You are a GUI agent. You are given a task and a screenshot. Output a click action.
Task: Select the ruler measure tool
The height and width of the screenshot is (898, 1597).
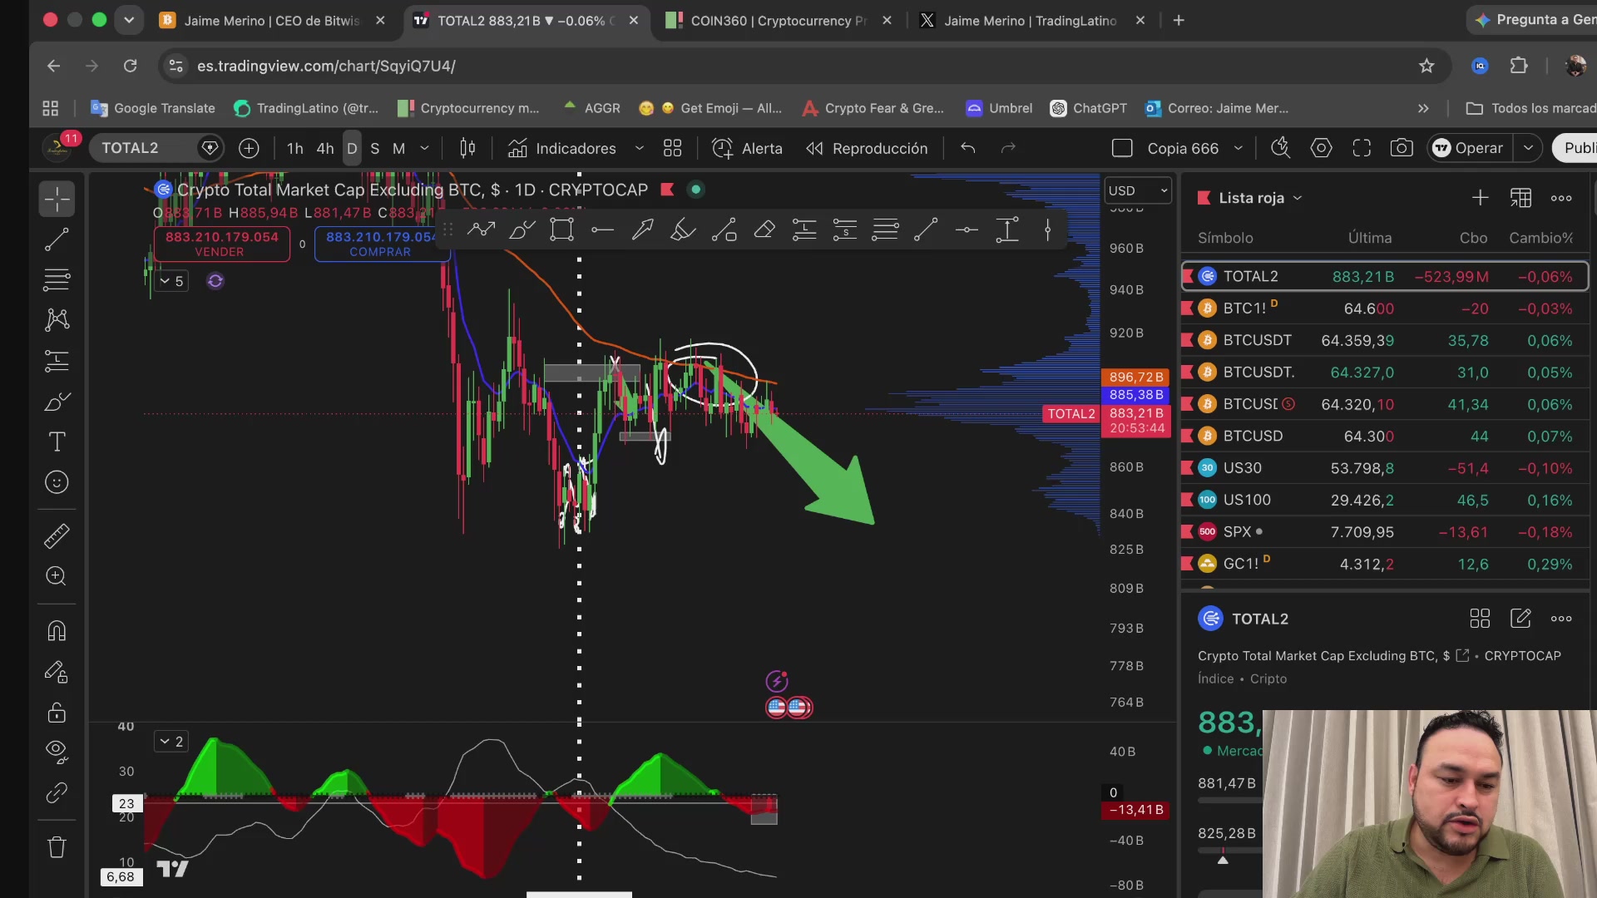(x=57, y=536)
